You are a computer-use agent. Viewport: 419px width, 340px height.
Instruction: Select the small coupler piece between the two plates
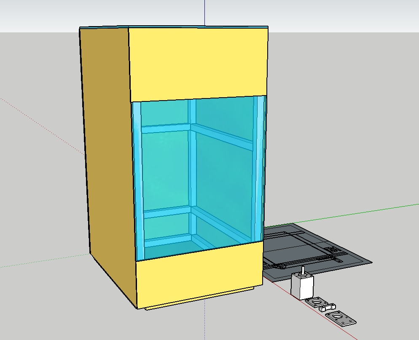[x=328, y=308]
